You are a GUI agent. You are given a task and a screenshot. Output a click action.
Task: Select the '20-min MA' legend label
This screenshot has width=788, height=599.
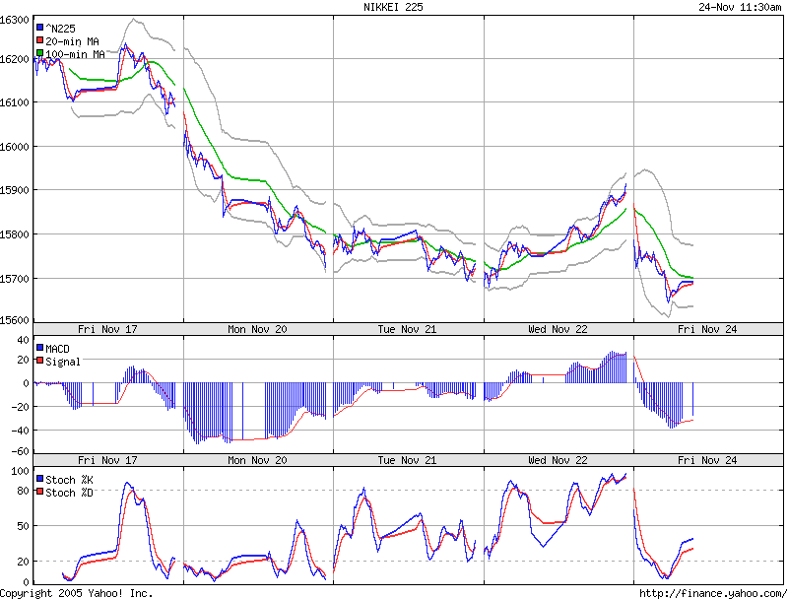(x=72, y=41)
